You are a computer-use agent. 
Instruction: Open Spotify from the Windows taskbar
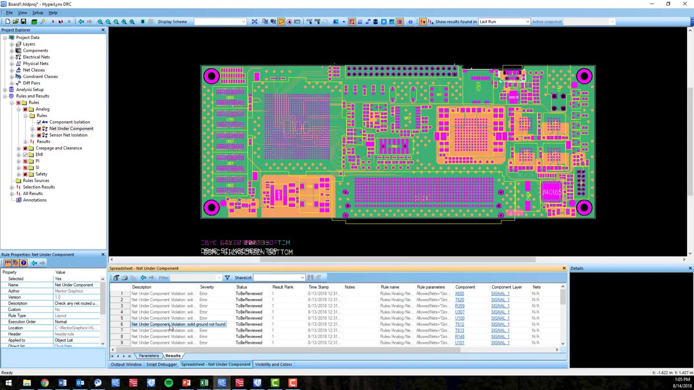[x=169, y=383]
